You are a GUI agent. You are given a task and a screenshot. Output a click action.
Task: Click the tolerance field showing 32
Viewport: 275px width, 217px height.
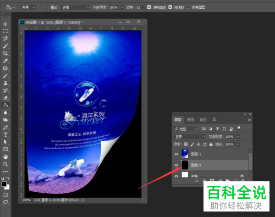click(140, 8)
